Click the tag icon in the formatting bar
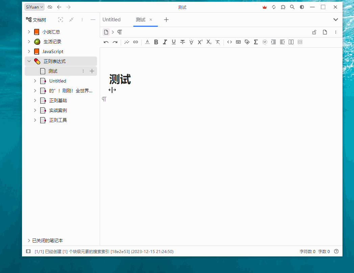 [x=247, y=42]
